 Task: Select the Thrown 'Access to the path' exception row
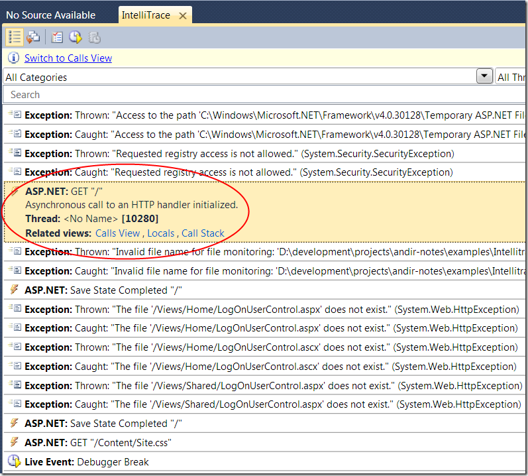coord(264,115)
